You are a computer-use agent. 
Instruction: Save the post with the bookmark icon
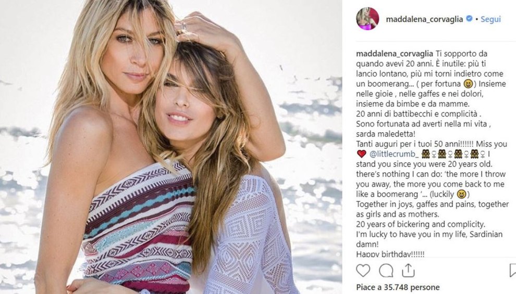(513, 271)
